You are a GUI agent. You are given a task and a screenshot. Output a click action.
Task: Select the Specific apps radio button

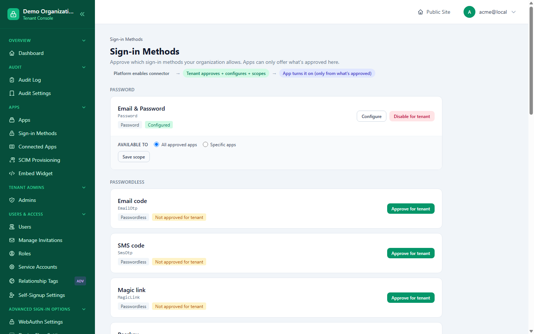205,144
